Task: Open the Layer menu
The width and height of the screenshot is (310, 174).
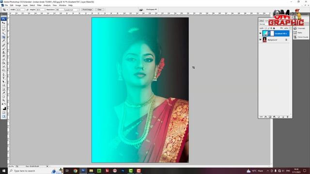Action: click(25, 5)
